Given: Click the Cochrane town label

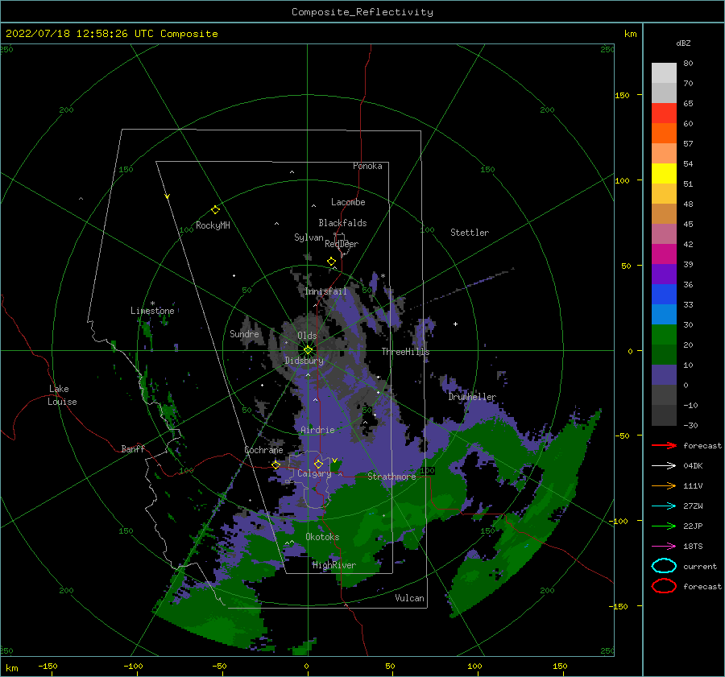Looking at the screenshot, I should (x=263, y=450).
